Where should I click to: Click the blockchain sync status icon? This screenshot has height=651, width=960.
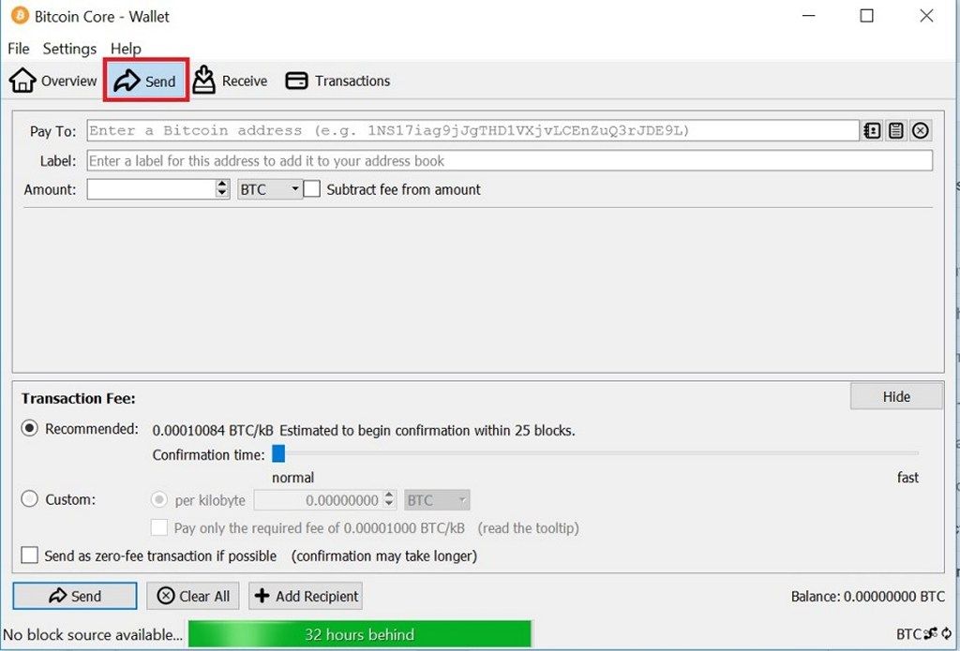[947, 634]
